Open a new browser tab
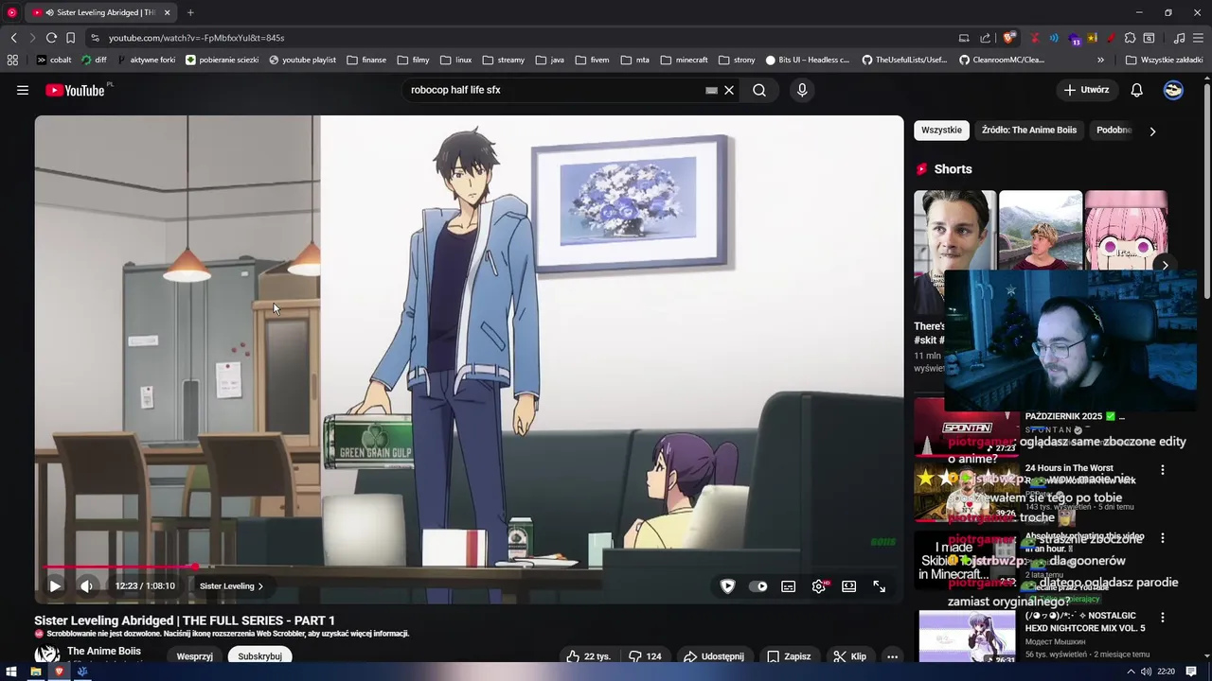 (190, 12)
